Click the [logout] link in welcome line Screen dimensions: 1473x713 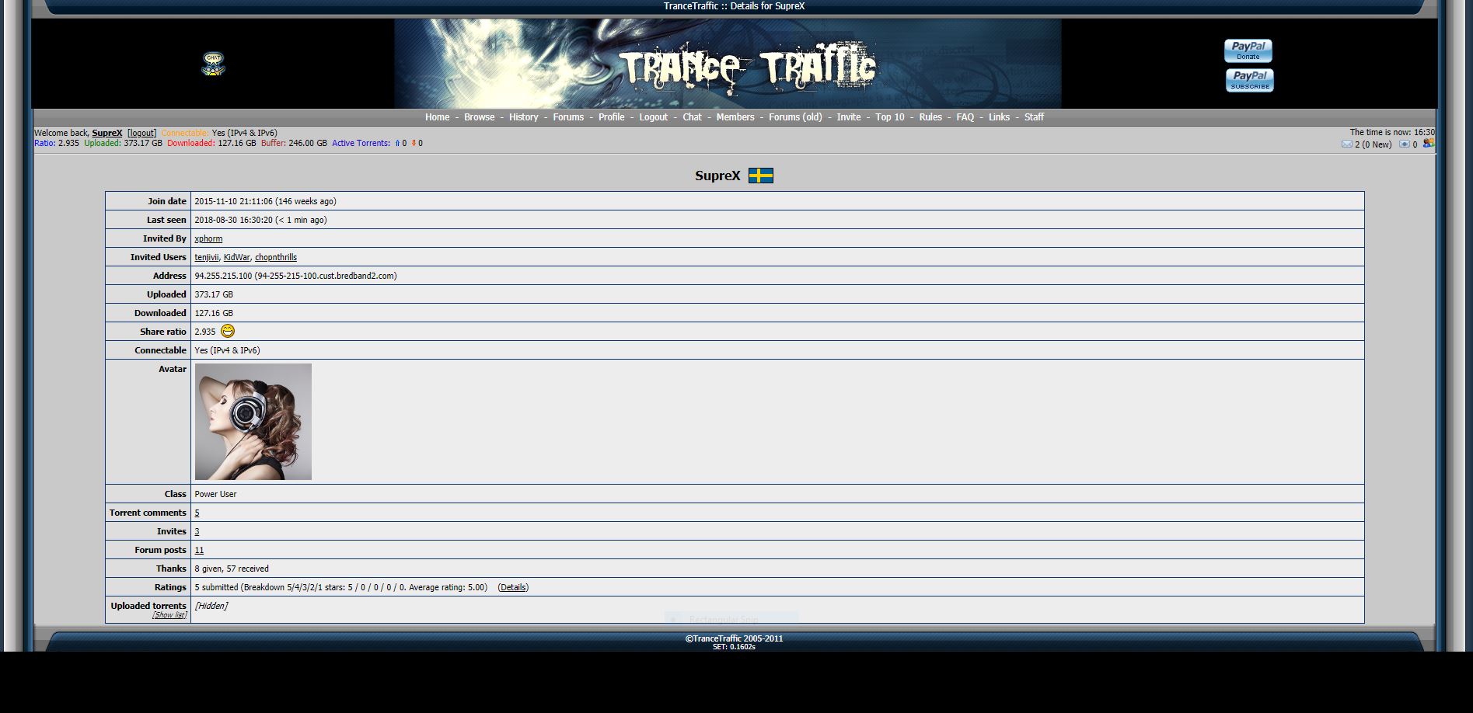142,133
